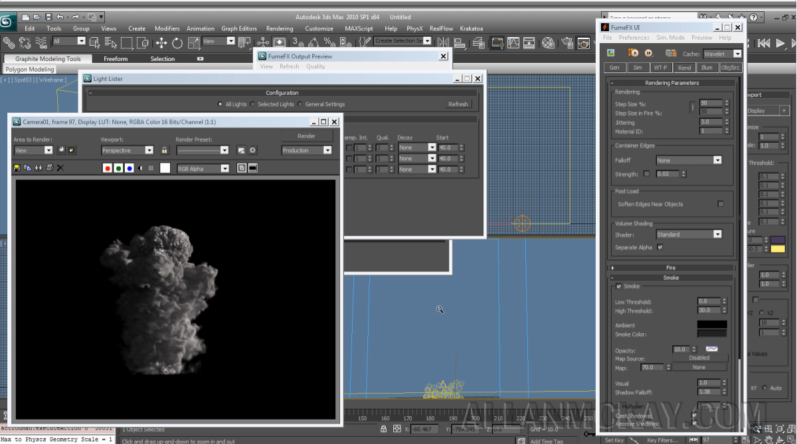This screenshot has height=444, width=797.
Task: Clear the rendered frame with X icon
Action: (60, 169)
